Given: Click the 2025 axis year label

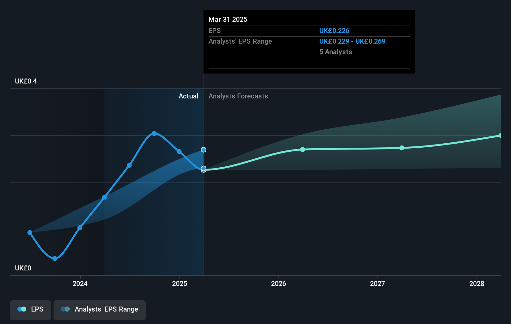Looking at the screenshot, I should point(180,284).
